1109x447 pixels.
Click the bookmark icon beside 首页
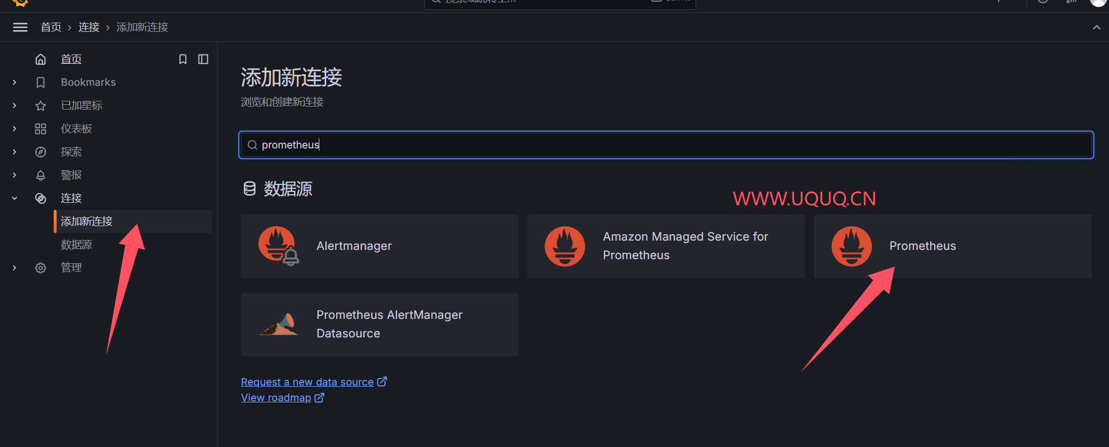[x=183, y=59]
